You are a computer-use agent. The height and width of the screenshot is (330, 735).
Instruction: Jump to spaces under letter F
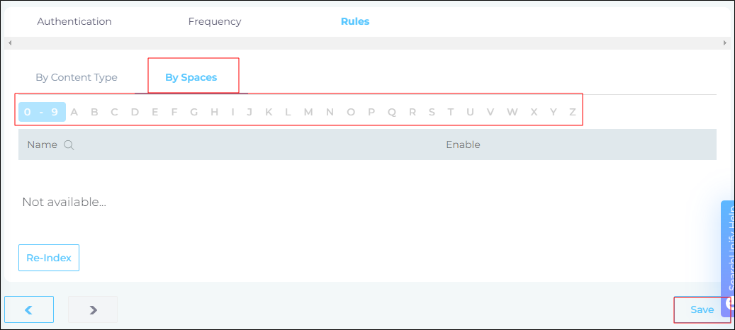point(174,112)
